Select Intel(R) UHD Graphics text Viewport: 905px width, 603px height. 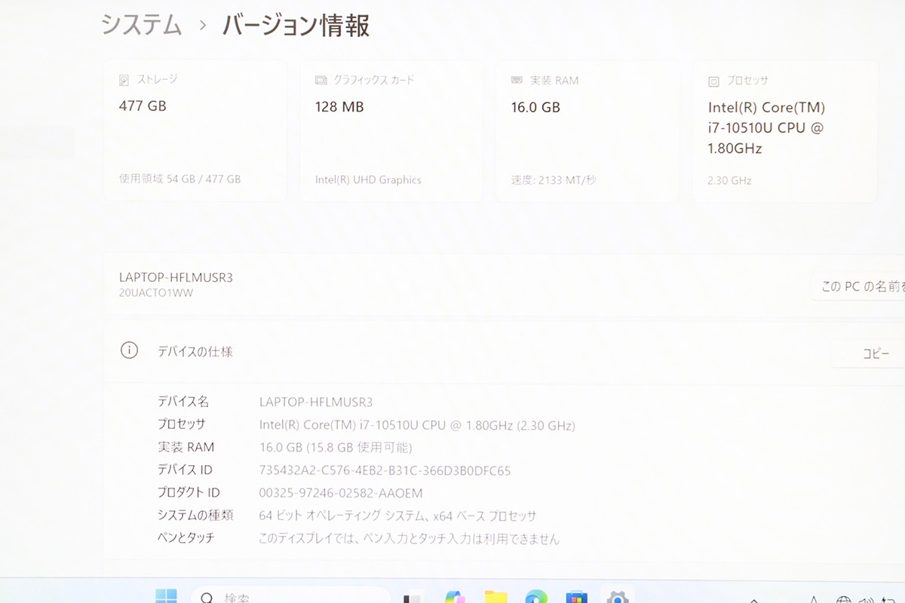pos(368,180)
